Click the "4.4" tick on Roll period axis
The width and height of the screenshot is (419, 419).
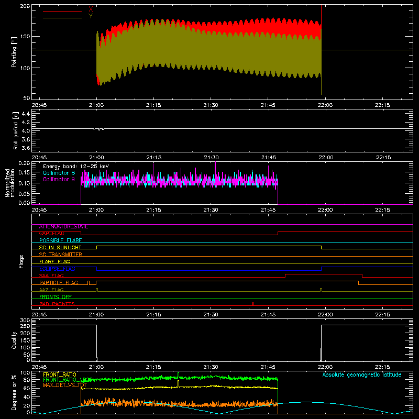pyautogui.click(x=26, y=114)
